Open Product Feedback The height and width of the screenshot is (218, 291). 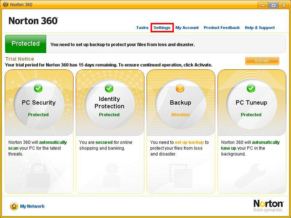click(x=222, y=28)
